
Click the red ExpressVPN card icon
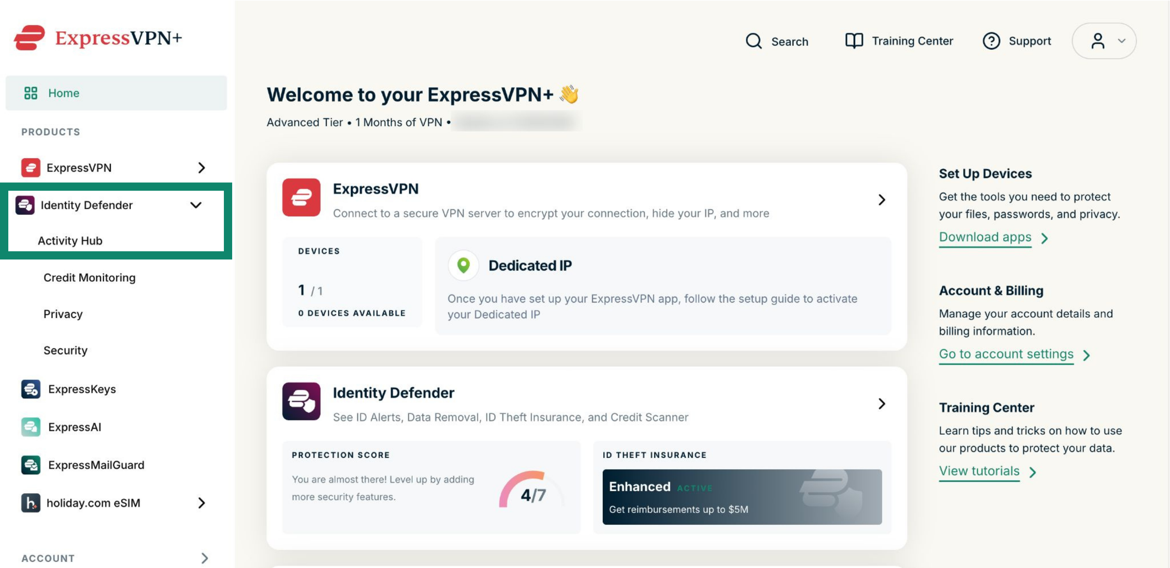pyautogui.click(x=301, y=197)
